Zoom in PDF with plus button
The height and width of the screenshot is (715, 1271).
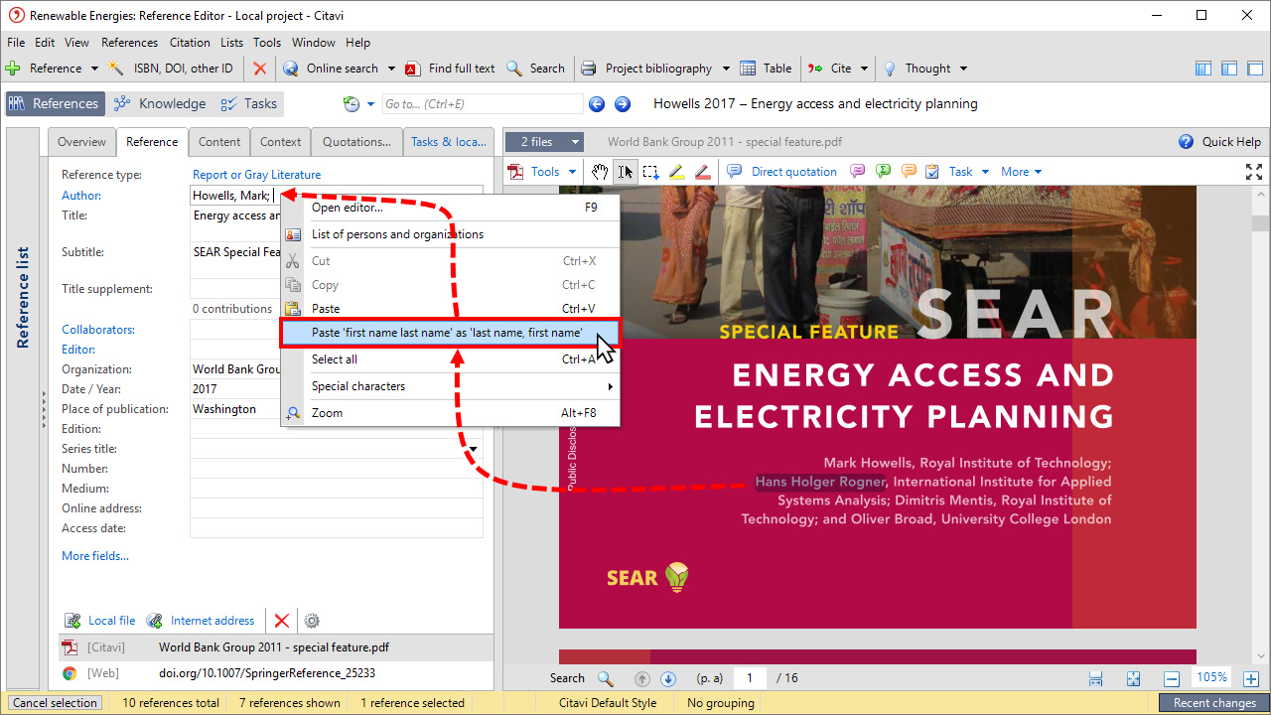[1251, 678]
